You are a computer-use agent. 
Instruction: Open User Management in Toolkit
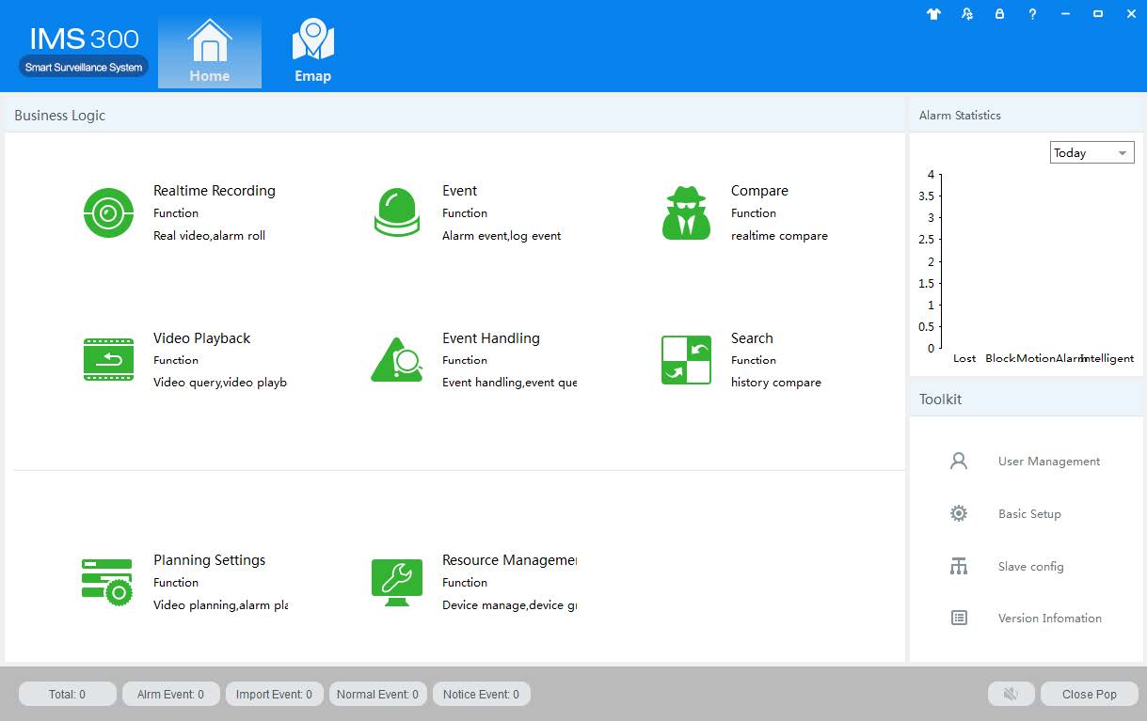1048,462
